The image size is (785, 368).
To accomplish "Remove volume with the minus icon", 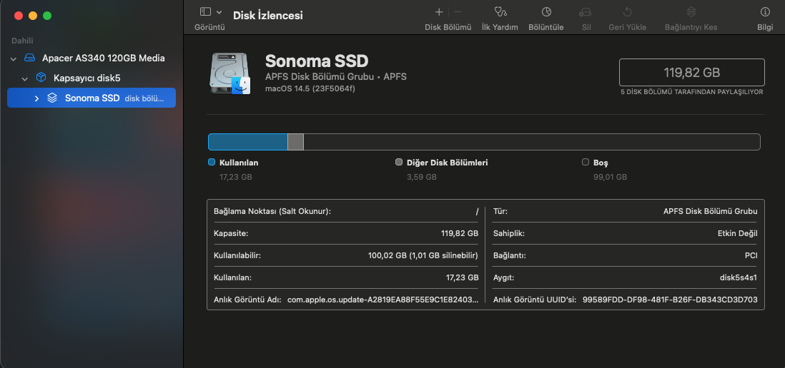I will coord(458,12).
